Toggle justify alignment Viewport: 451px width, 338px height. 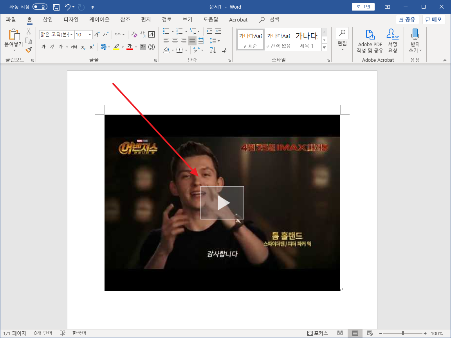[x=192, y=41]
